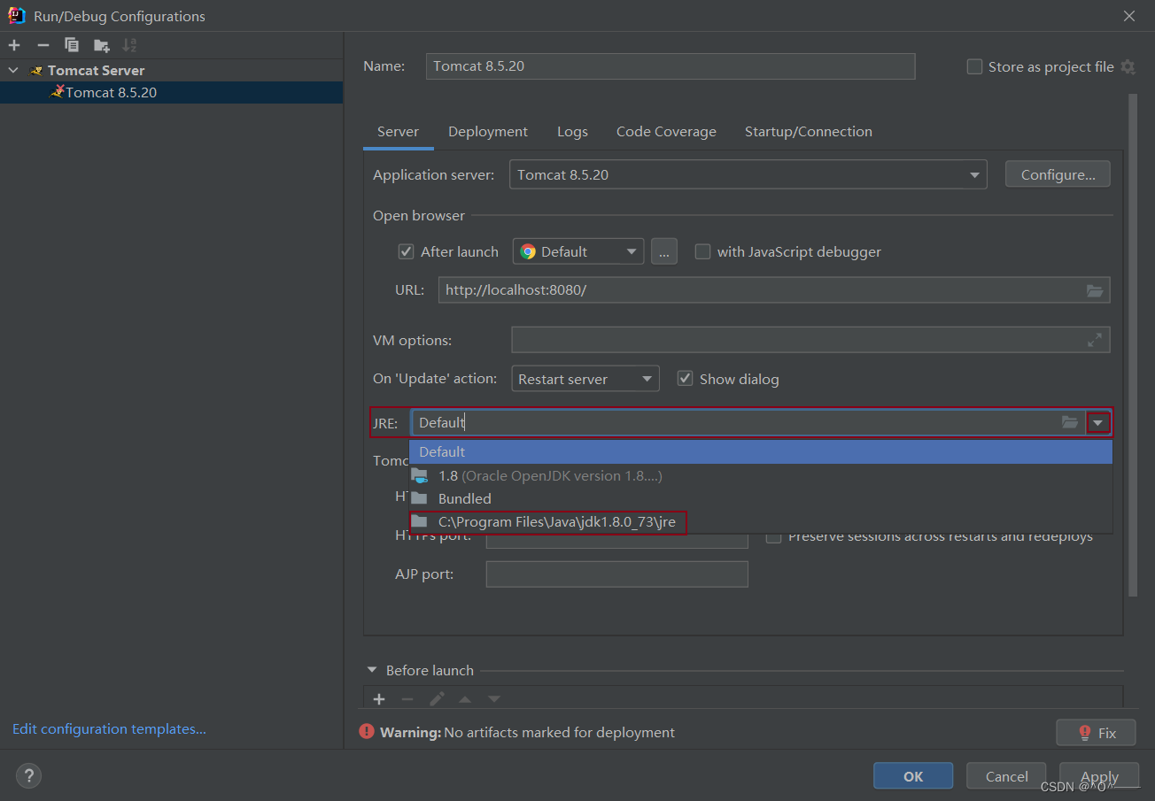
Task: Click the IntelliJ icon in title bar
Action: click(x=17, y=15)
